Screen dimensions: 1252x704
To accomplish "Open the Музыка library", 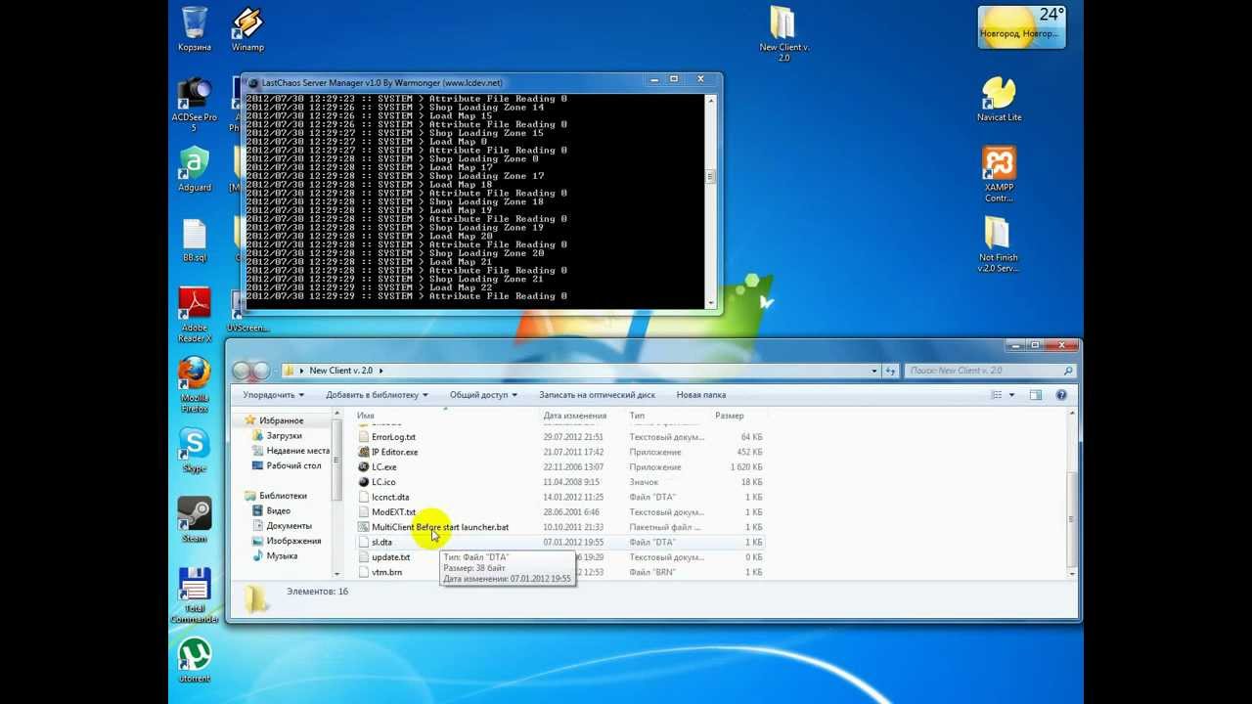I will (282, 555).
